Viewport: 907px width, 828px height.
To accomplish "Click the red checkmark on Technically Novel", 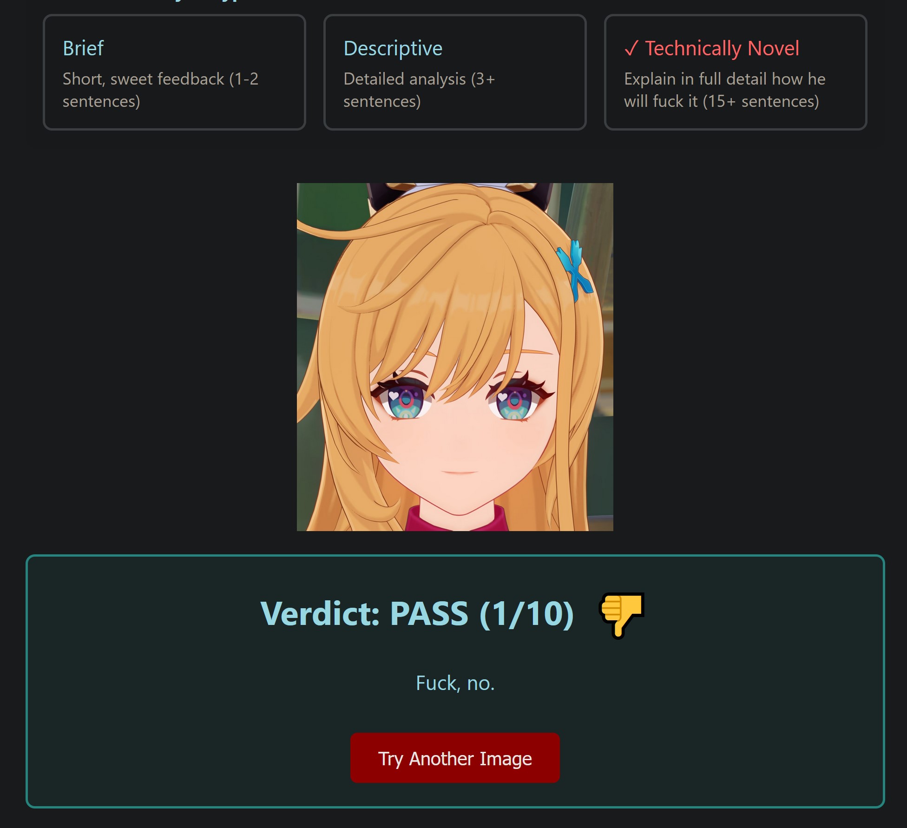I will coord(631,48).
